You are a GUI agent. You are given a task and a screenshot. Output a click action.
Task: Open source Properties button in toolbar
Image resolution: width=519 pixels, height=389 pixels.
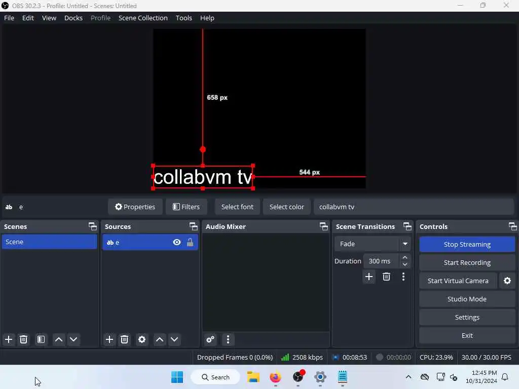click(x=135, y=207)
